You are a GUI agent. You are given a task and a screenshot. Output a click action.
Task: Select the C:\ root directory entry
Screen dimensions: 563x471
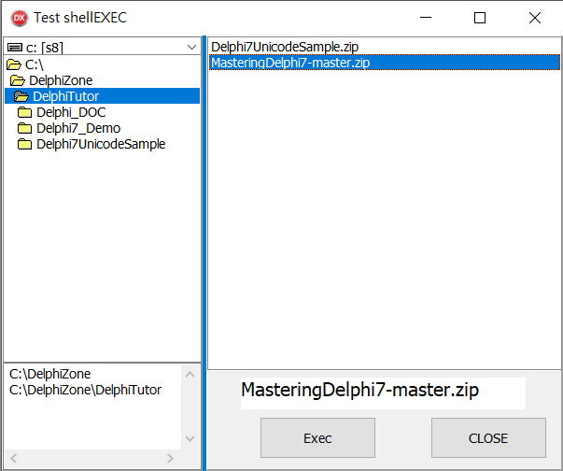[103, 64]
